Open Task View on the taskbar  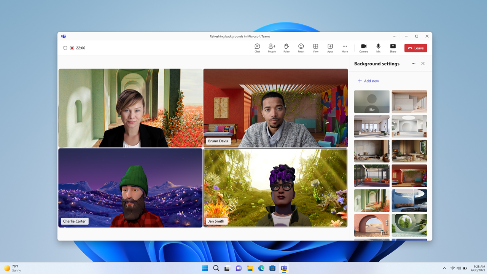(227, 268)
